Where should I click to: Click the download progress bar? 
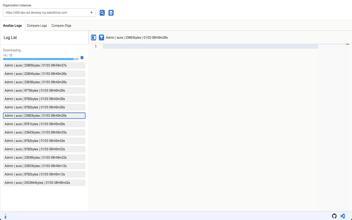41,59
